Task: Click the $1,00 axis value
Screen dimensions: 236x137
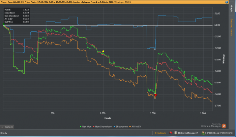Action: (x=217, y=13)
